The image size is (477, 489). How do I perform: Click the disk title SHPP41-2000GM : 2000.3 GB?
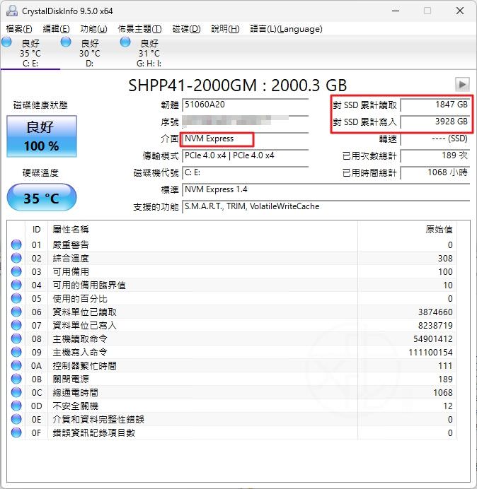(237, 85)
